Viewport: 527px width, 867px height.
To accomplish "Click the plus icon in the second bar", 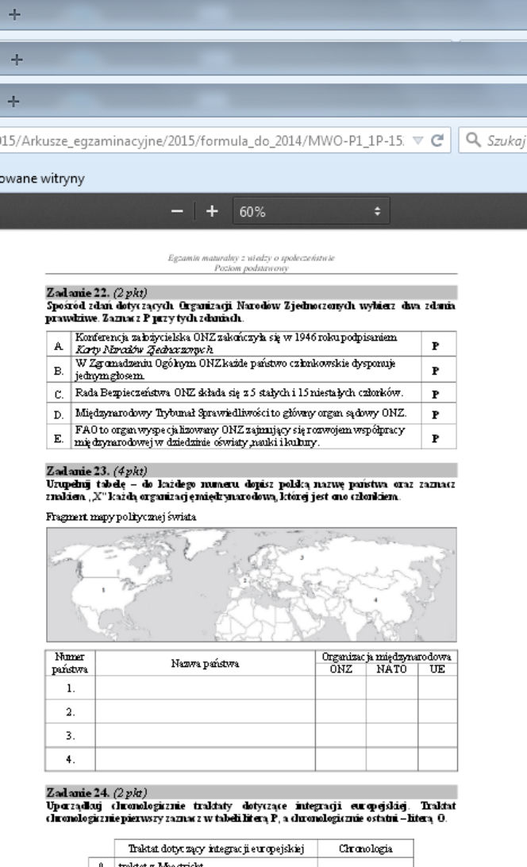I will [x=17, y=60].
